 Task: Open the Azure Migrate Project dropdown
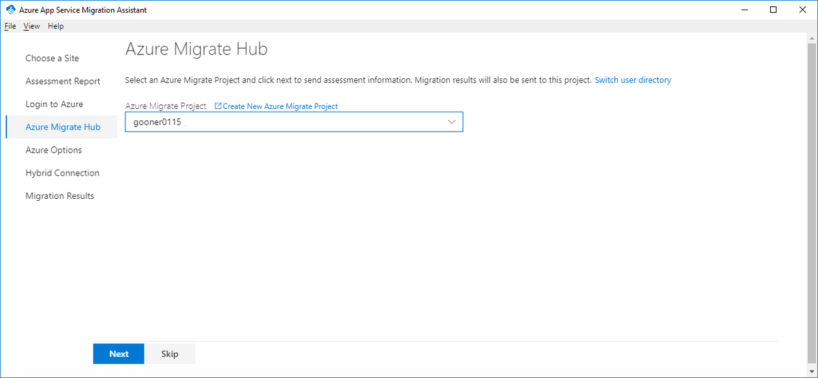tap(294, 122)
